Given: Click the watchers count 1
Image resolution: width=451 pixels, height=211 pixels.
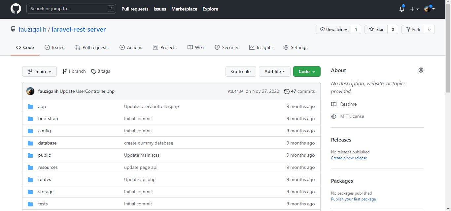Looking at the screenshot, I should (x=356, y=29).
